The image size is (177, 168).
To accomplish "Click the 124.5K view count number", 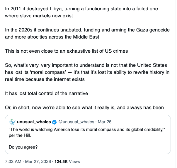I will (x=59, y=161).
